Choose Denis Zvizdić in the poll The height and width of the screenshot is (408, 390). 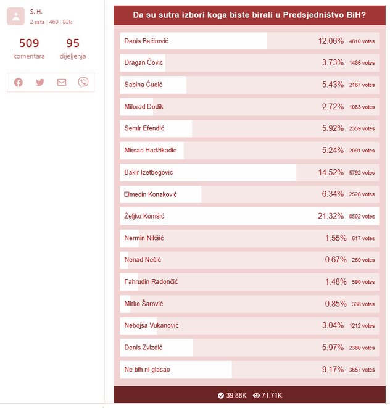[x=249, y=348]
